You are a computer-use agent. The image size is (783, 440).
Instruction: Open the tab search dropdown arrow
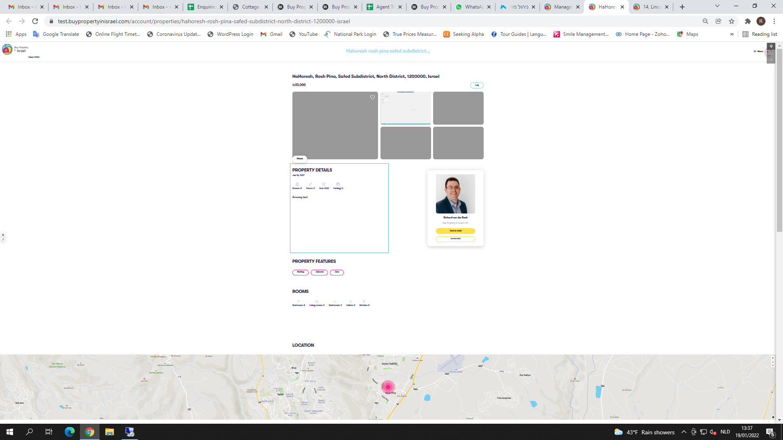point(717,6)
